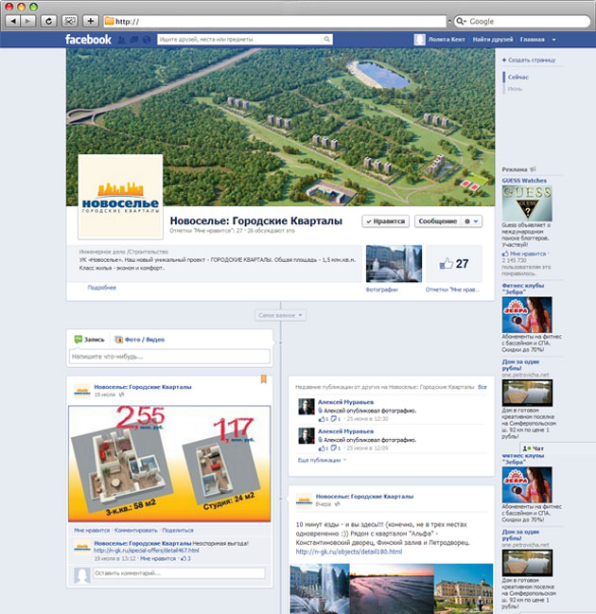Open the fountain Фотографии thumbnail
This screenshot has height=614, width=596.
[x=394, y=264]
